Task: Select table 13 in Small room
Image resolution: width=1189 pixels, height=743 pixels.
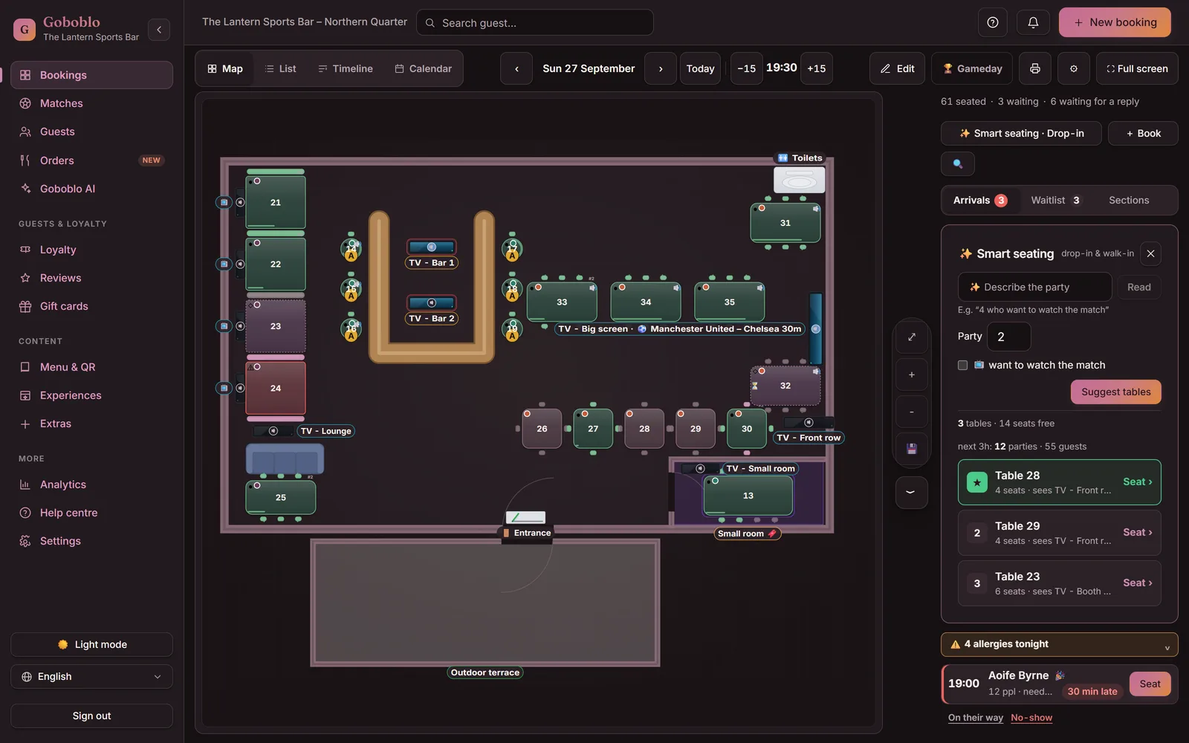Action: tap(748, 496)
